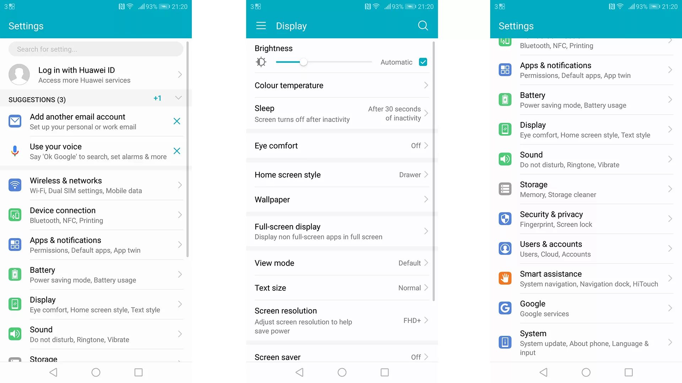Select the Display menu item
682x383 pixels.
point(96,304)
